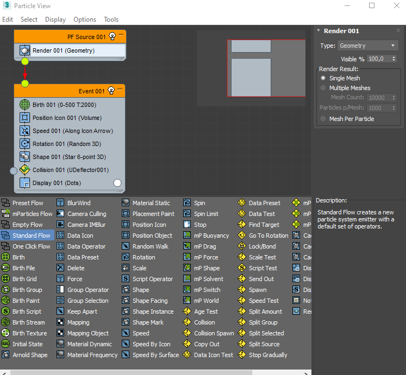Screen dimensions: 406x375
Task: Click the Position Icon 001 operator icon
Action: (24, 118)
